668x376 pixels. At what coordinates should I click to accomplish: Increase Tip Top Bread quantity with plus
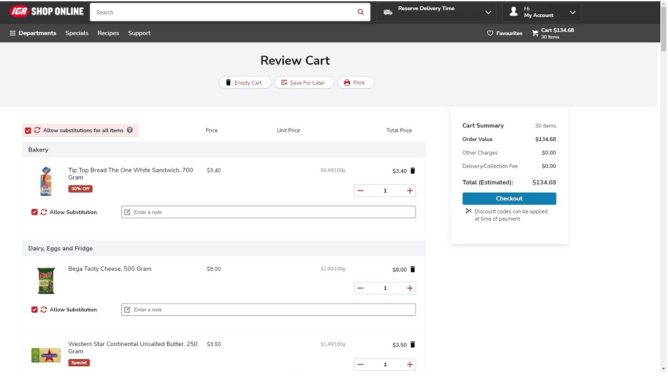pos(410,191)
